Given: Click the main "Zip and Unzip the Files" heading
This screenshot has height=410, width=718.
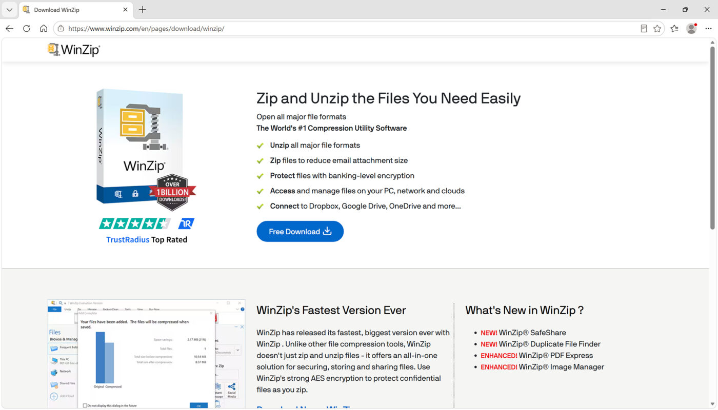Looking at the screenshot, I should [x=388, y=98].
